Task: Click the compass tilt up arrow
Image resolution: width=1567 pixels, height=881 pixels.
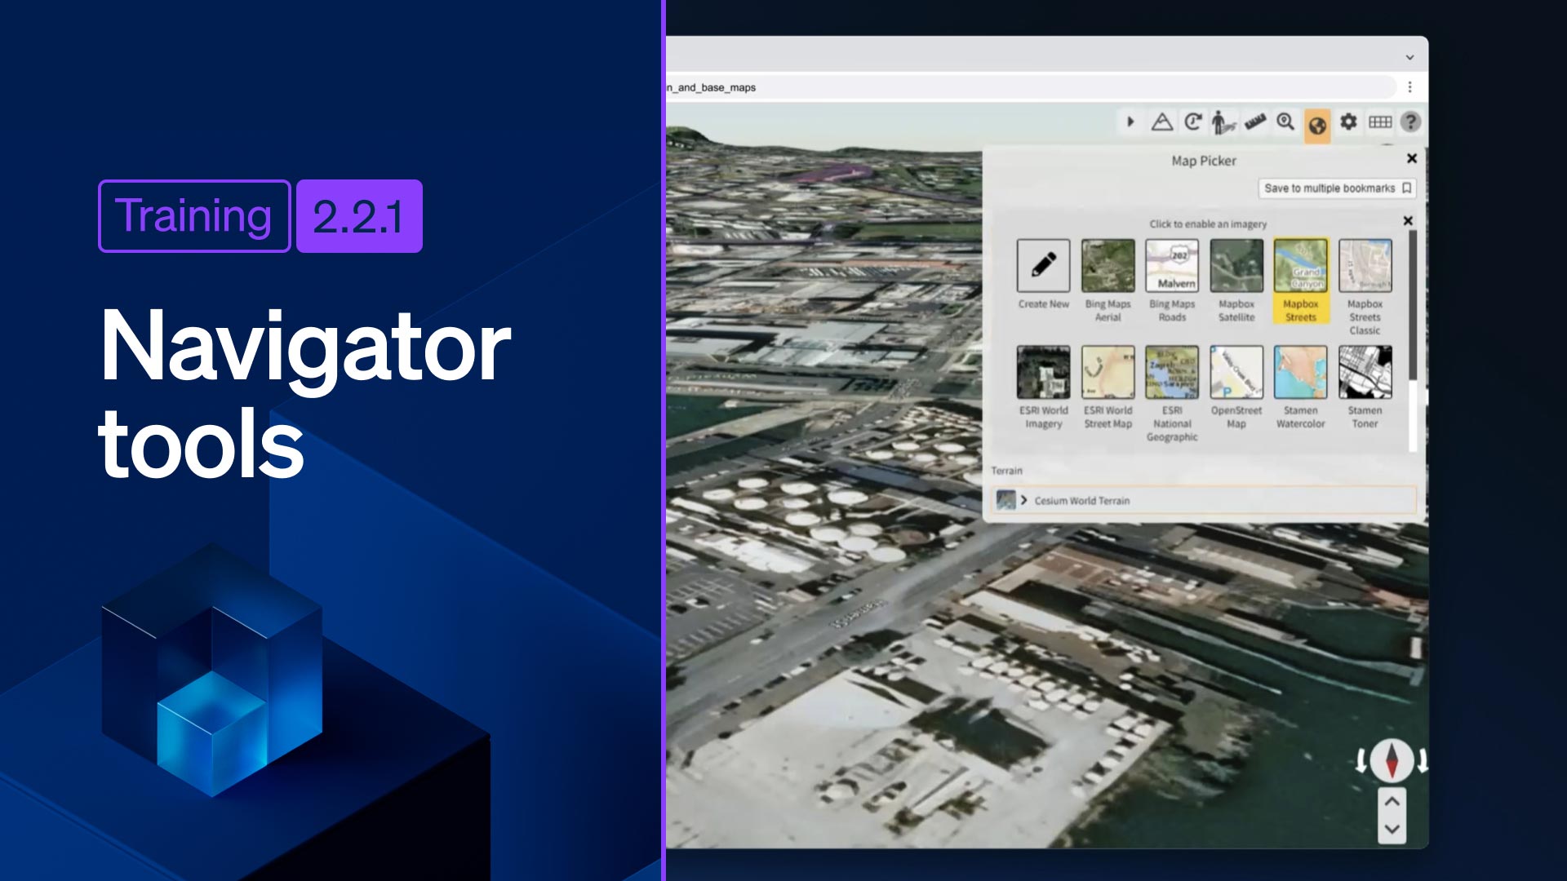Action: click(1392, 801)
